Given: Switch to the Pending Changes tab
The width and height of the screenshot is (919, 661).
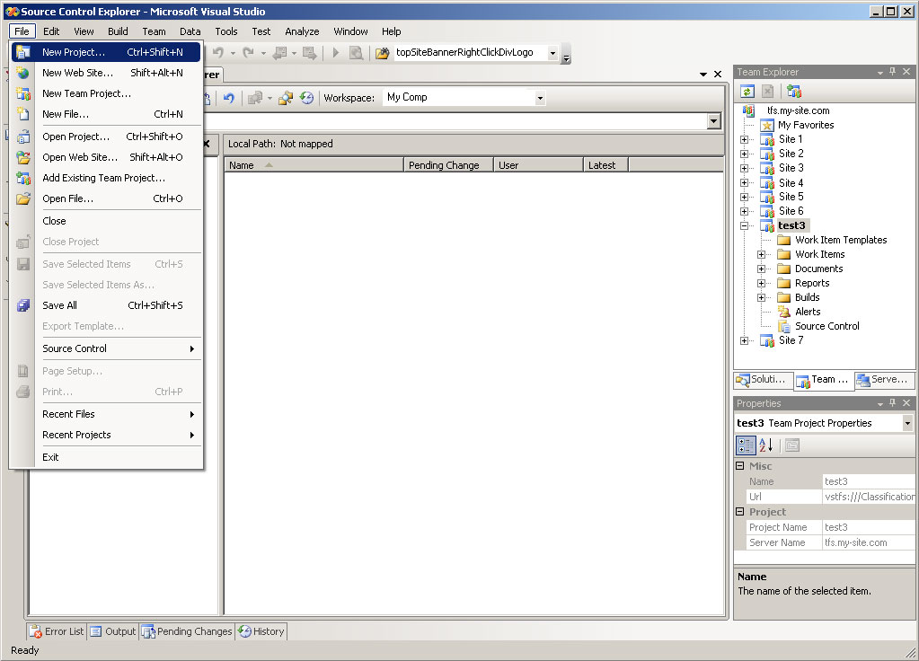Looking at the screenshot, I should click(188, 631).
